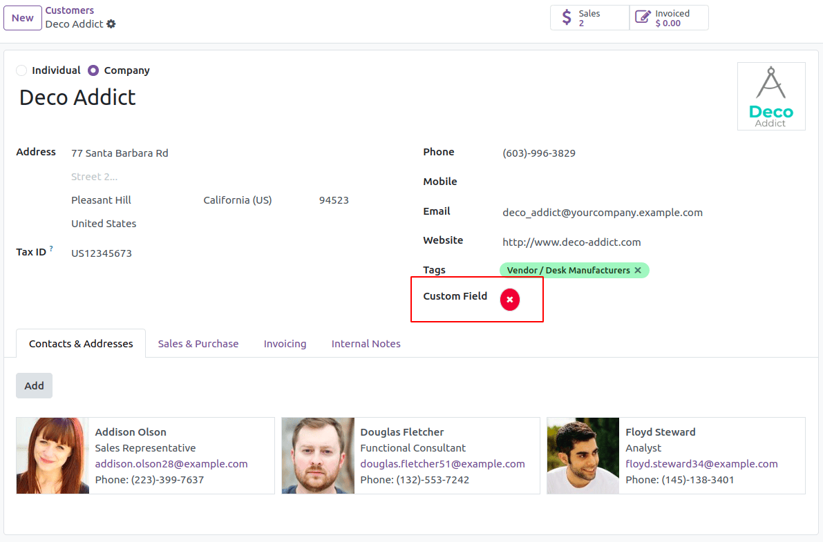Open the Invoicing tab

pyautogui.click(x=285, y=343)
